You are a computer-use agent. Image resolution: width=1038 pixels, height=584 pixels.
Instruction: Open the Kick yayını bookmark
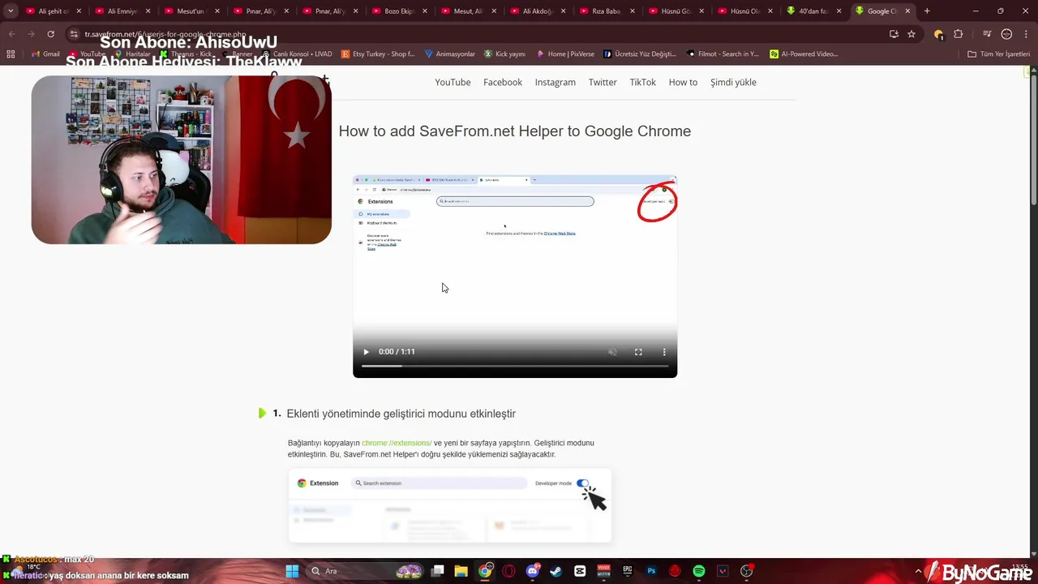pos(505,54)
